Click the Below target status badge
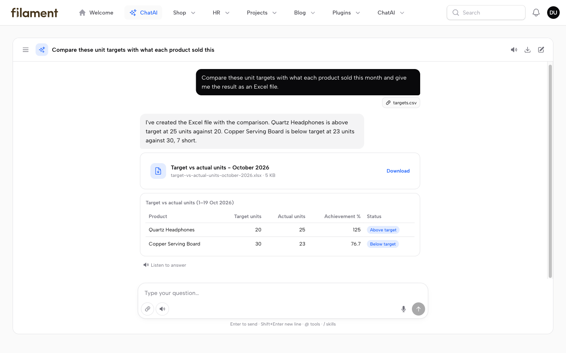The height and width of the screenshot is (353, 566). pyautogui.click(x=382, y=244)
